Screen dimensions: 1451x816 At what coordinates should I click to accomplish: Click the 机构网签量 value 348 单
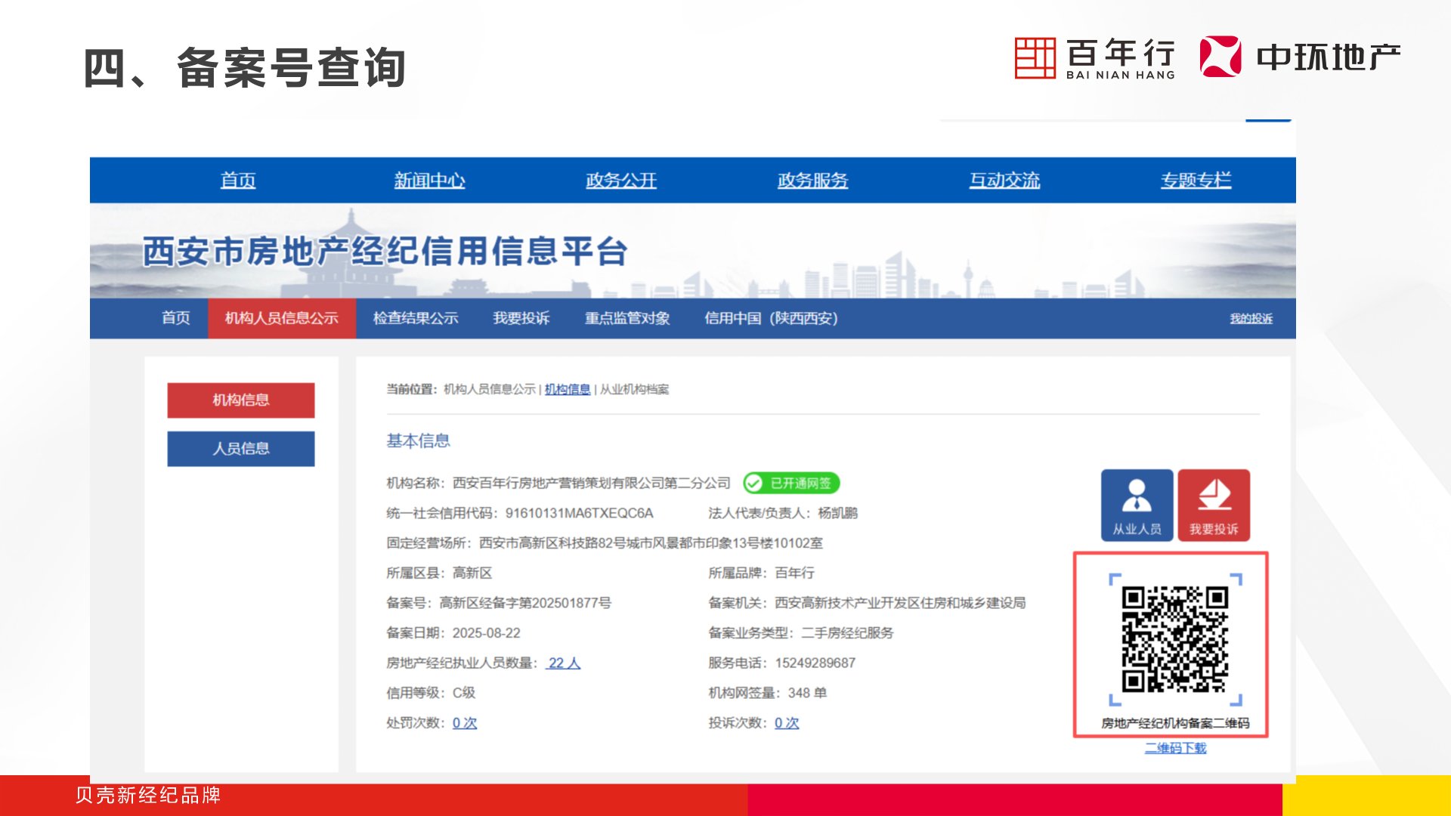click(x=808, y=693)
